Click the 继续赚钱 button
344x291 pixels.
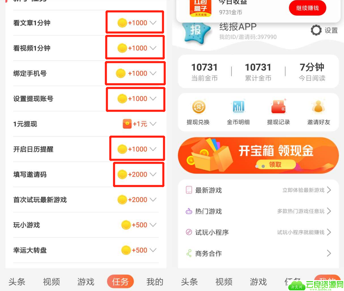pos(307,8)
